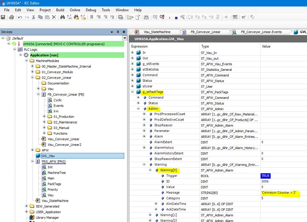Expand the StopReason entry under Admin
This screenshot has width=307, height=222.
coord(144,125)
